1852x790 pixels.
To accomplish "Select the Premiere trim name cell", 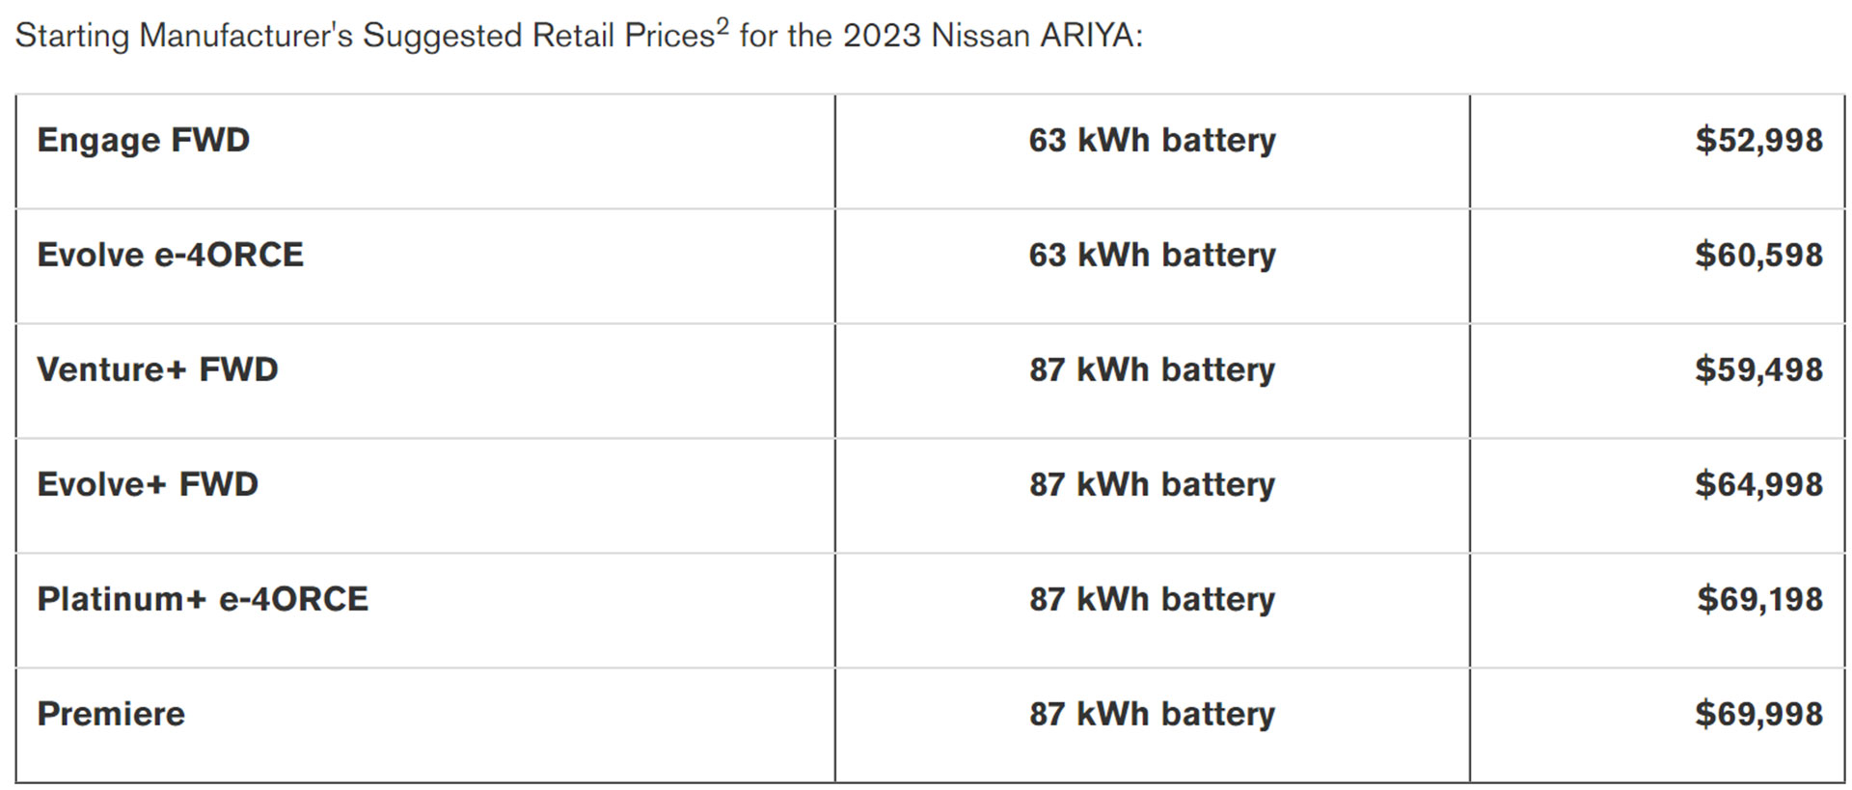I will pyautogui.click(x=111, y=715).
